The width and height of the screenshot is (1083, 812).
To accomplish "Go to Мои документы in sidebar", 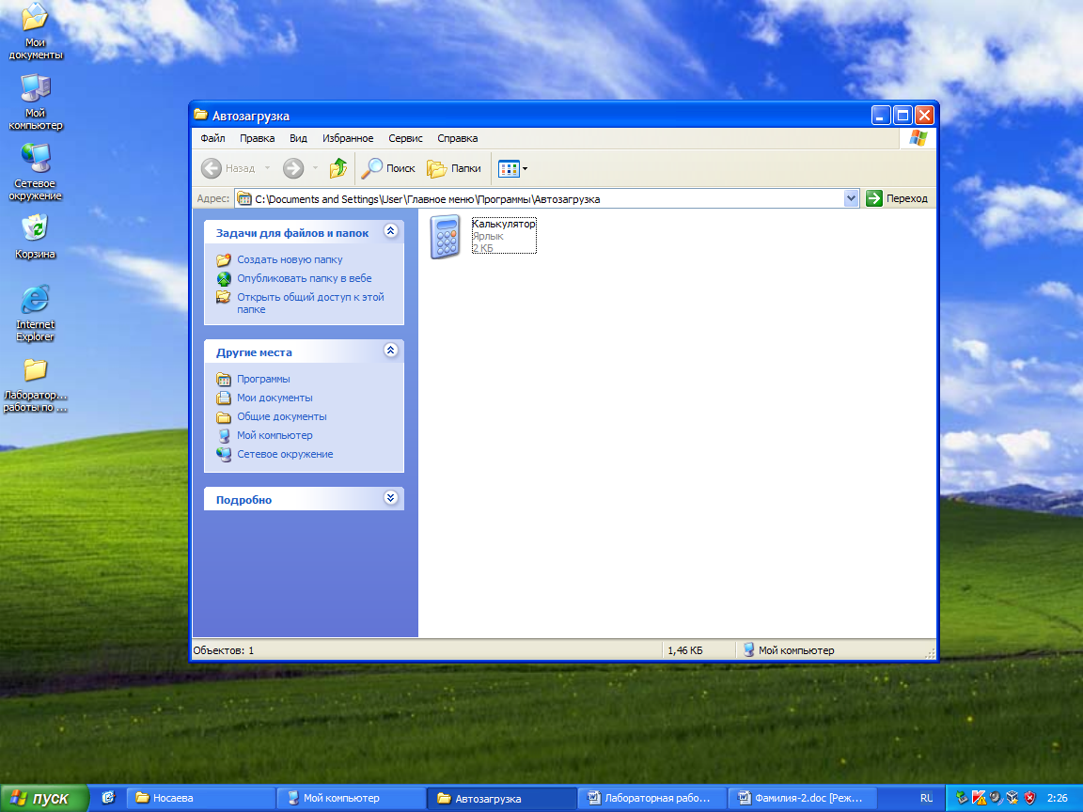I will (275, 398).
